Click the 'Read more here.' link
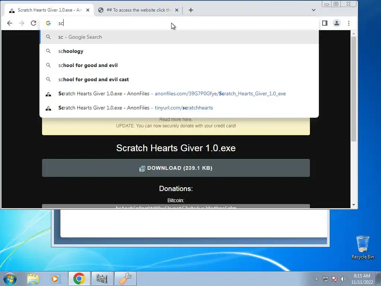The width and height of the screenshot is (381, 286). click(176, 120)
